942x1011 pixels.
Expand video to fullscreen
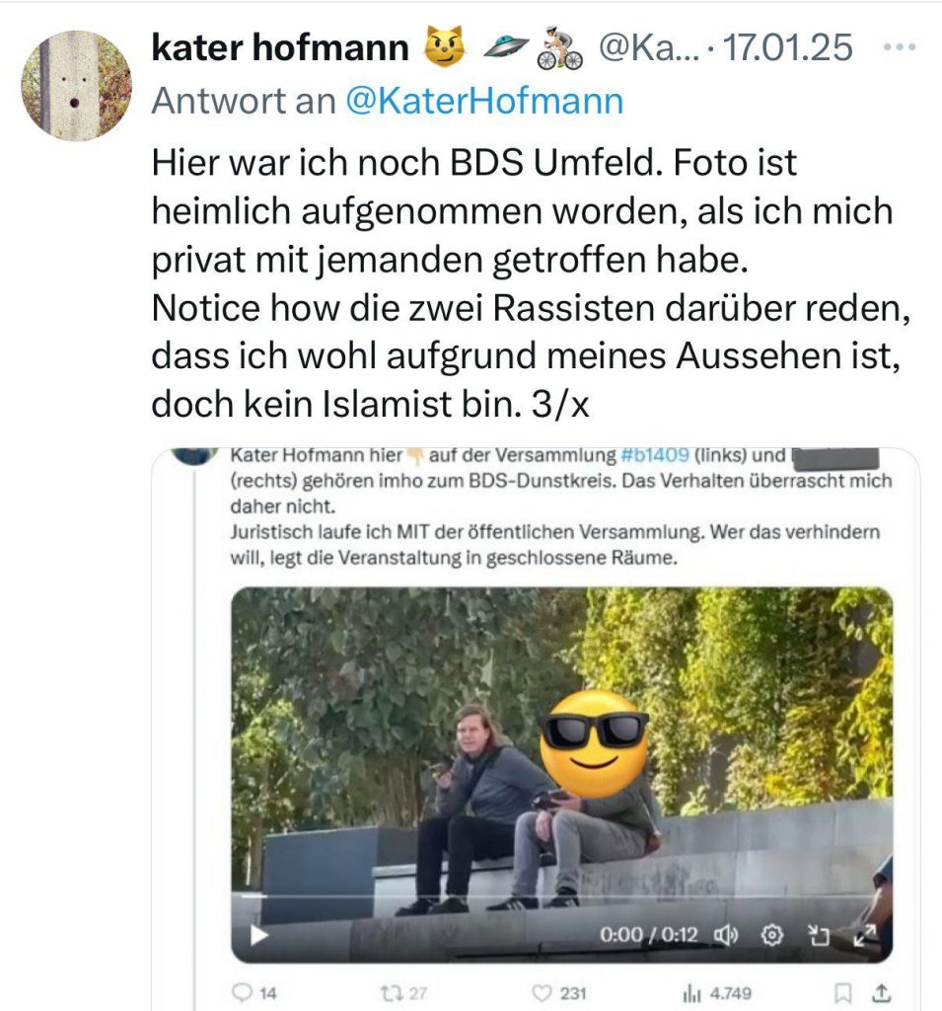(865, 935)
